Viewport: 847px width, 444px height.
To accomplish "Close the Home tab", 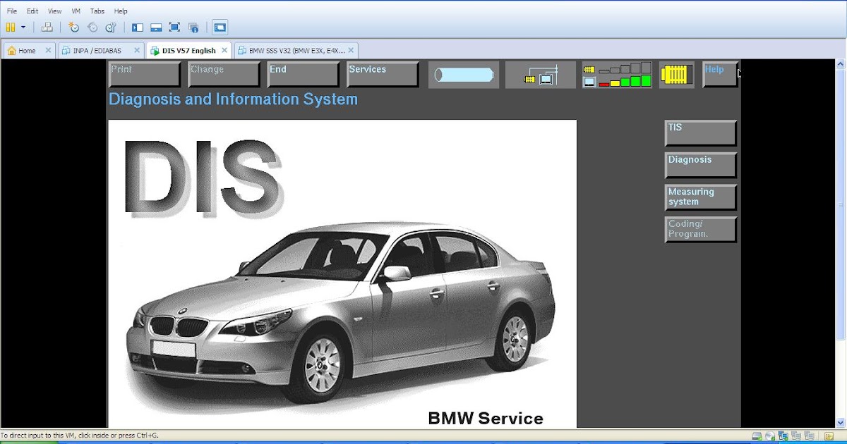I will click(x=49, y=51).
